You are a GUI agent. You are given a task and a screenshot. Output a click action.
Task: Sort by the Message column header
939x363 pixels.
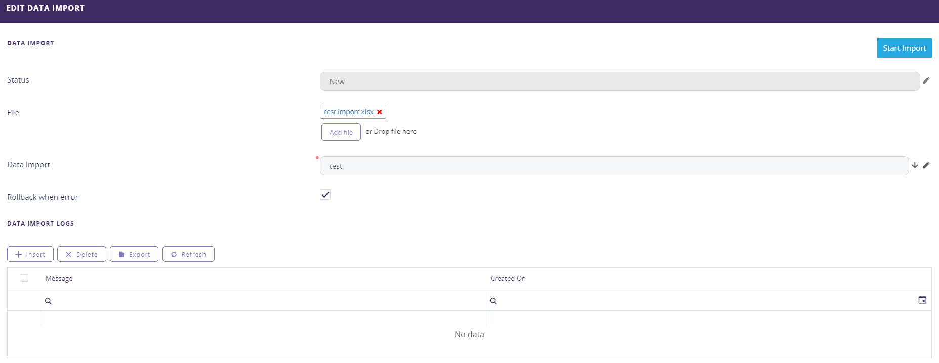(59, 279)
